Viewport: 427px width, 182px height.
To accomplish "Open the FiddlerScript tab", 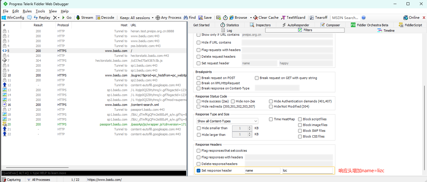I will pyautogui.click(x=411, y=25).
